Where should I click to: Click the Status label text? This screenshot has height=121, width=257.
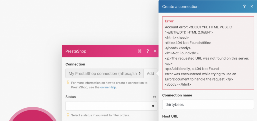click(71, 97)
